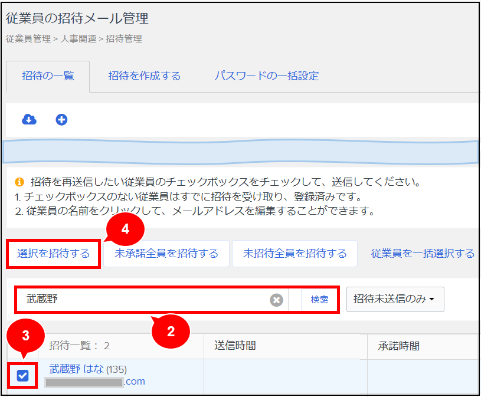This screenshot has height=397, width=481.
Task: Open the employee name link 武蔵野 はな
Action: point(77,369)
